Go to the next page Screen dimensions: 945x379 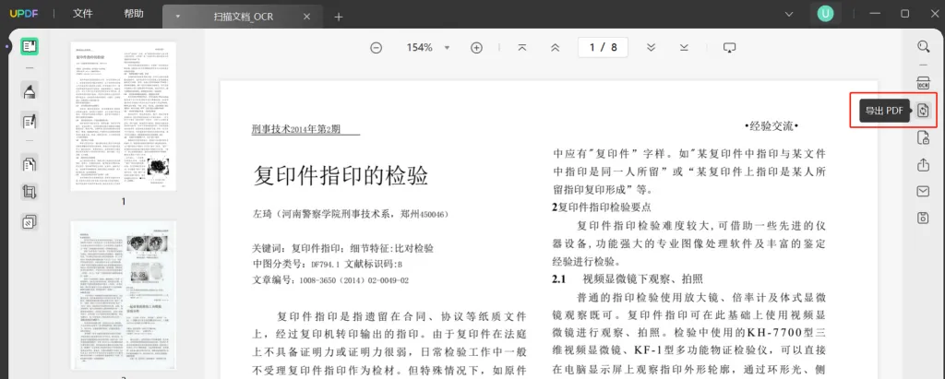point(651,48)
